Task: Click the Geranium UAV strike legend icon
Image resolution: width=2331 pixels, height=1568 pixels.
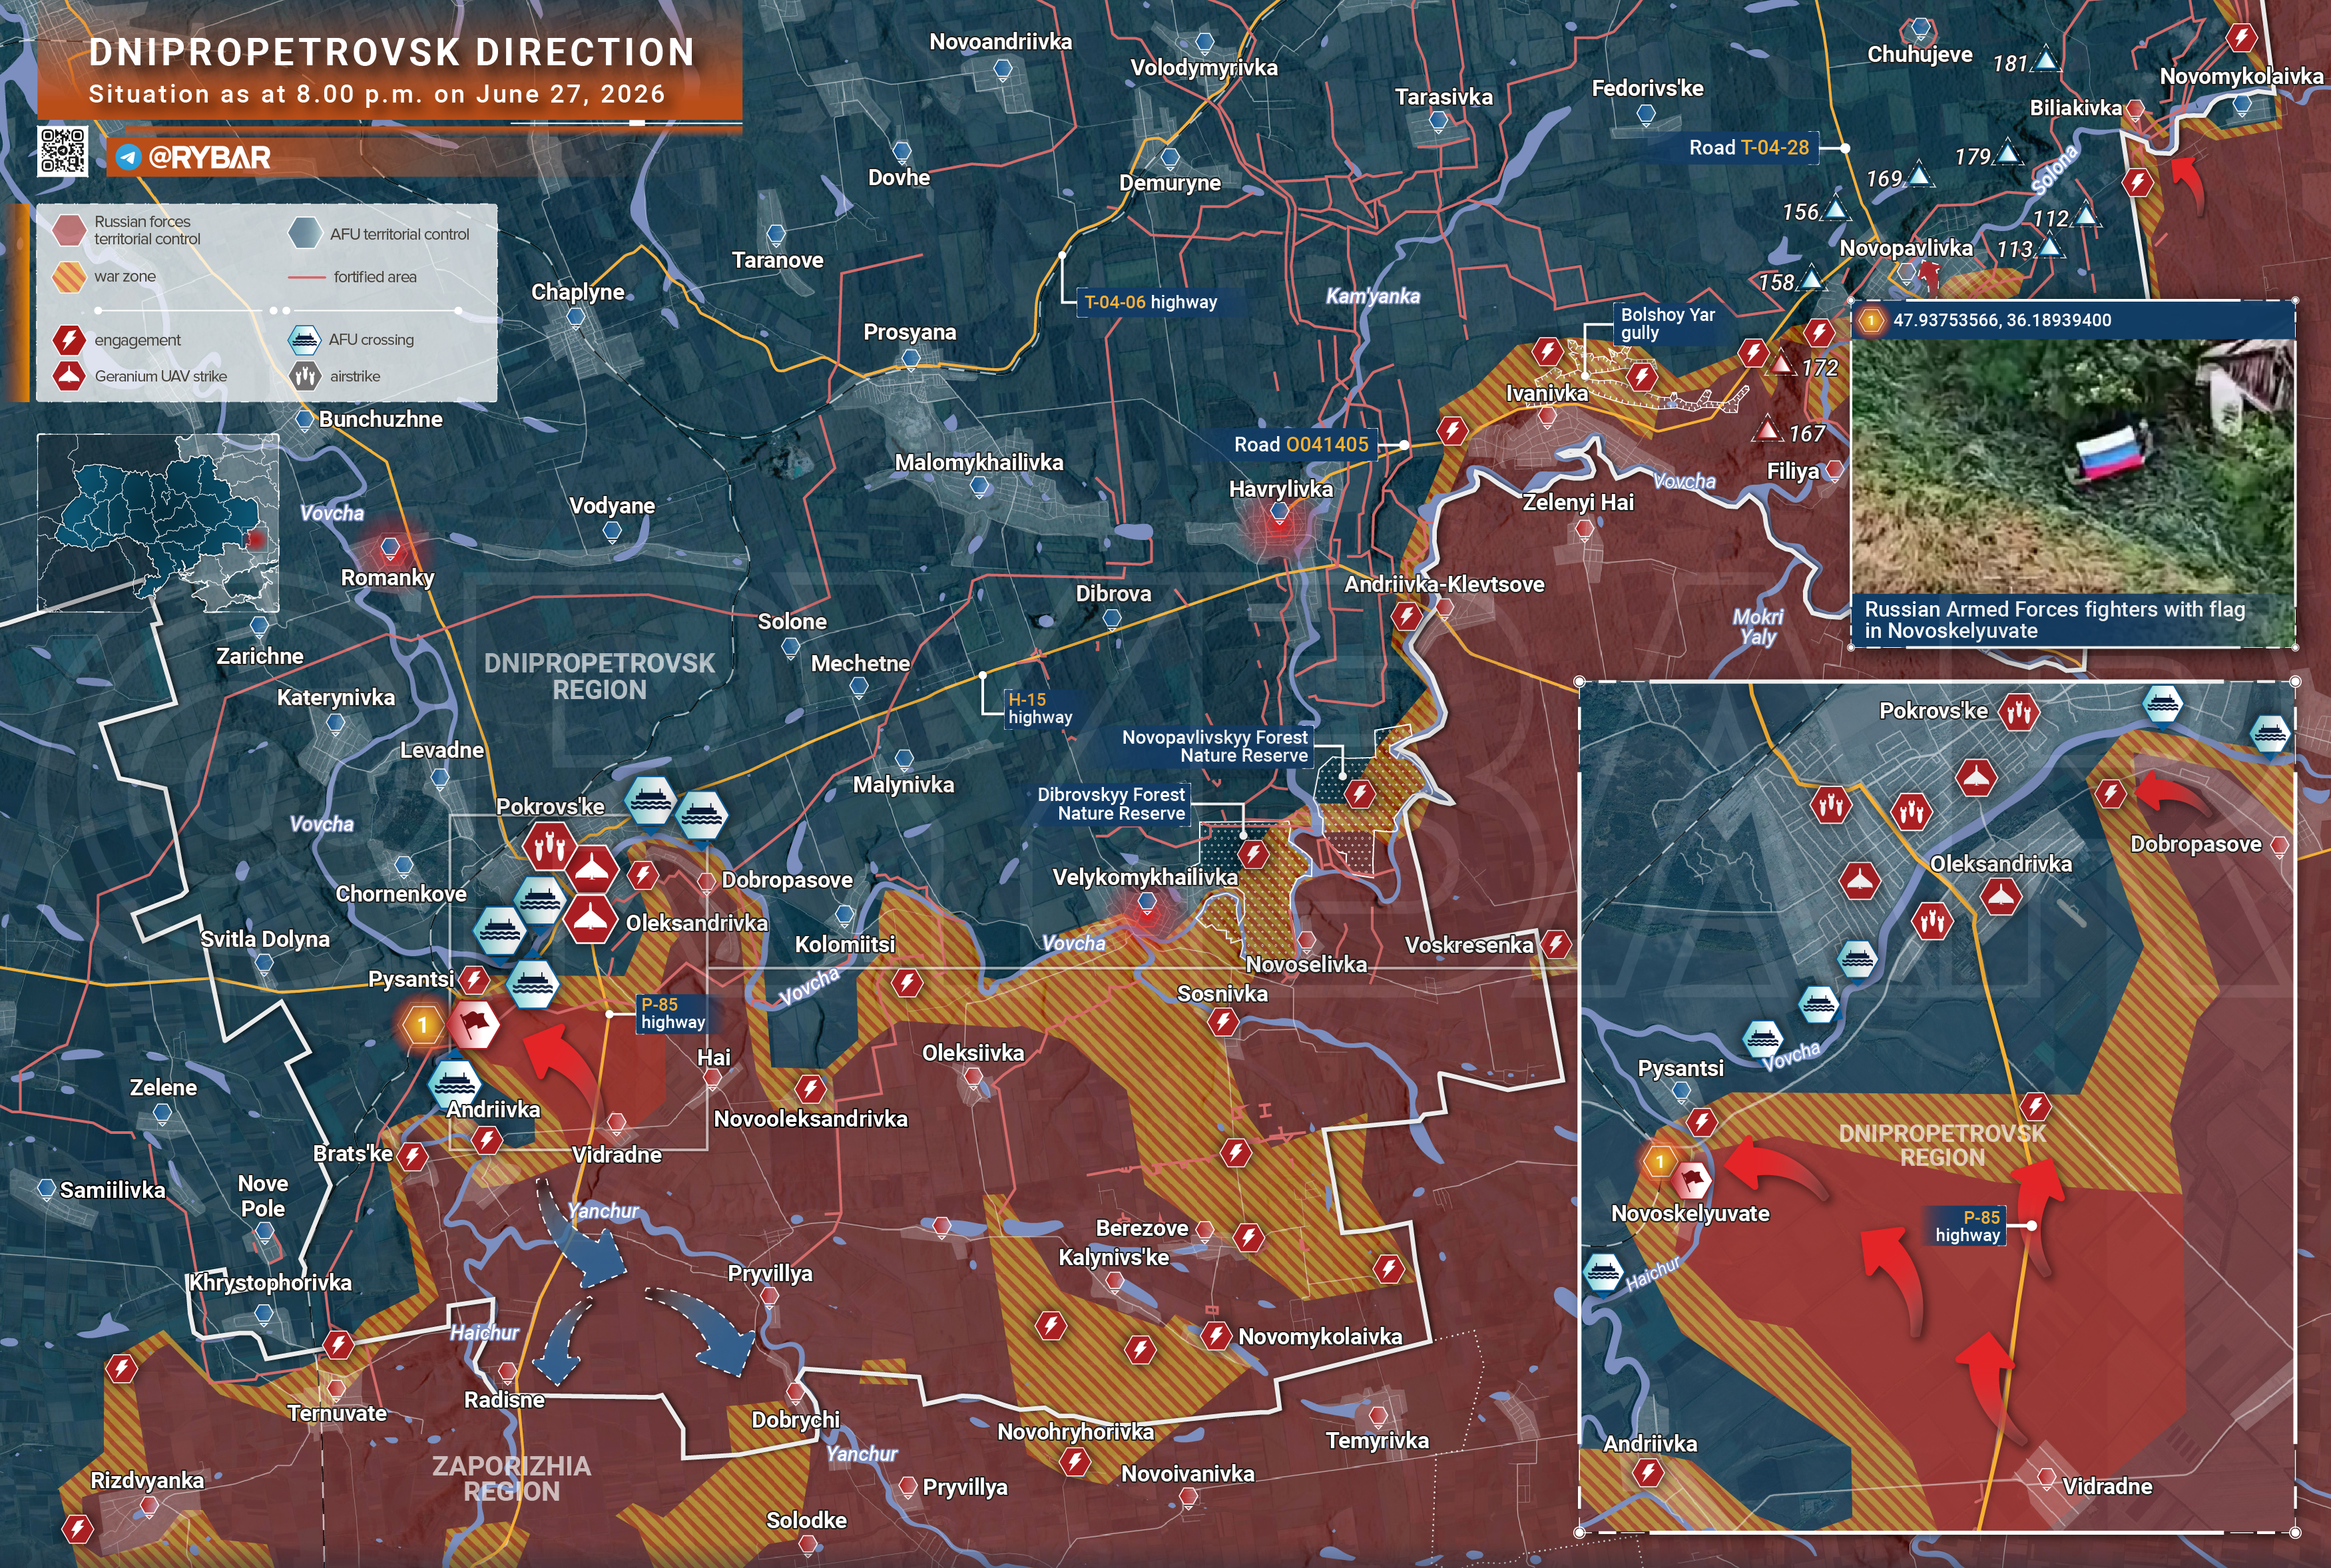Action: (x=68, y=376)
